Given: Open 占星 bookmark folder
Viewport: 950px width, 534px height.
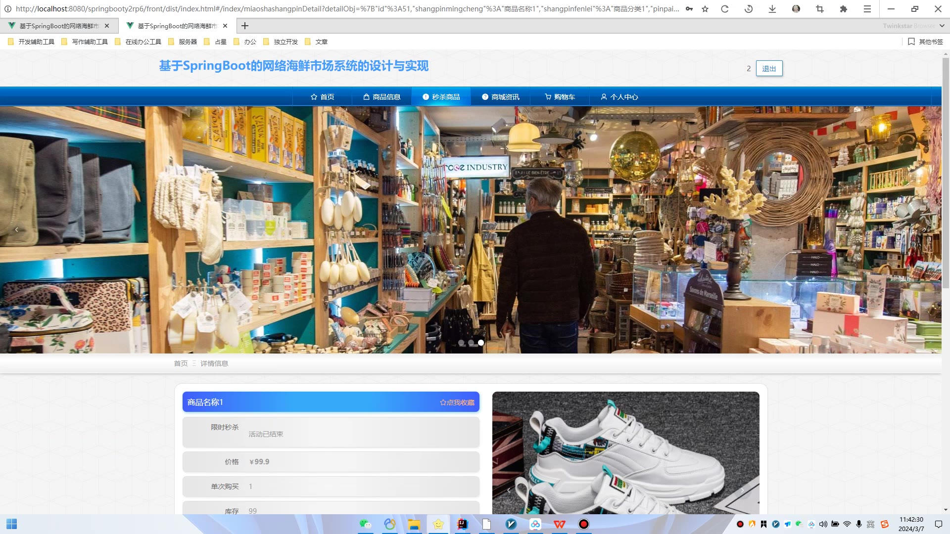Looking at the screenshot, I should pyautogui.click(x=216, y=42).
